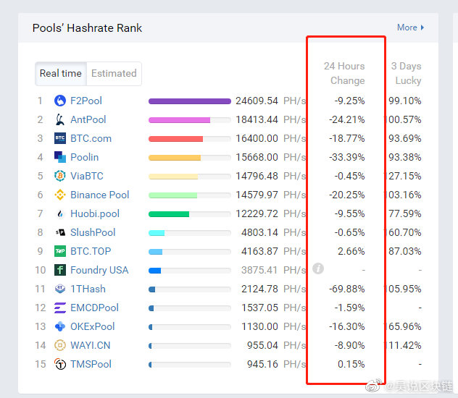458x398 pixels.
Task: Open the TMSPool link
Action: coord(91,364)
